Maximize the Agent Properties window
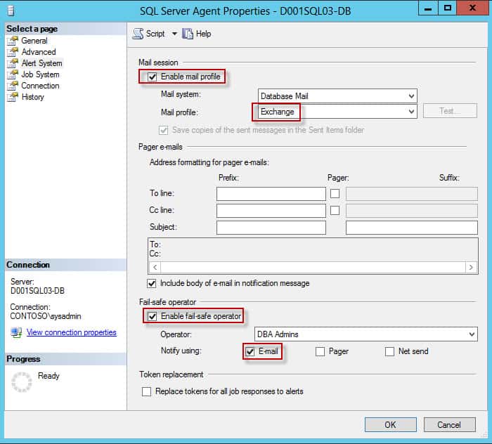The width and height of the screenshot is (492, 444). point(448,8)
